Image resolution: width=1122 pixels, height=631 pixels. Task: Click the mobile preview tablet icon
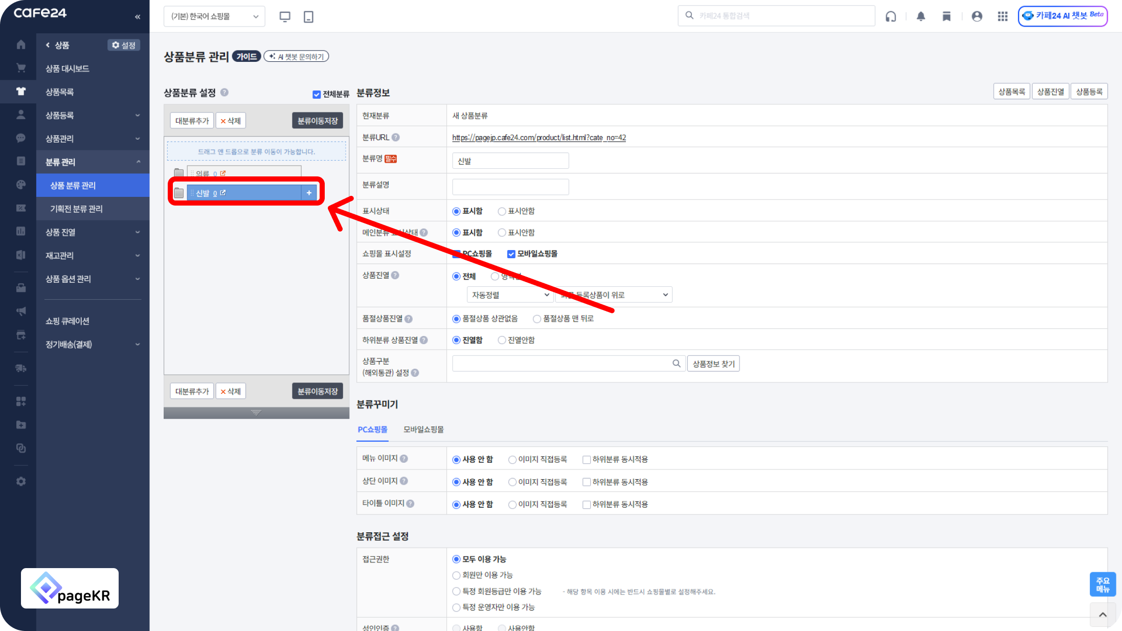[308, 16]
